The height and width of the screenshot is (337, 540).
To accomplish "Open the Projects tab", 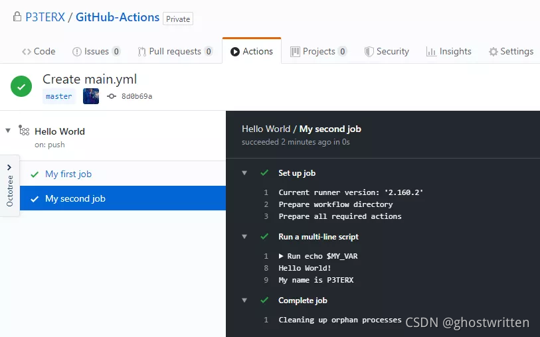I will (x=319, y=51).
